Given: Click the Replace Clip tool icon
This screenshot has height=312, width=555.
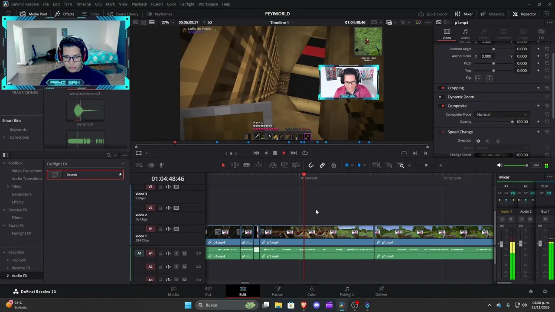Looking at the screenshot, I should point(296,165).
